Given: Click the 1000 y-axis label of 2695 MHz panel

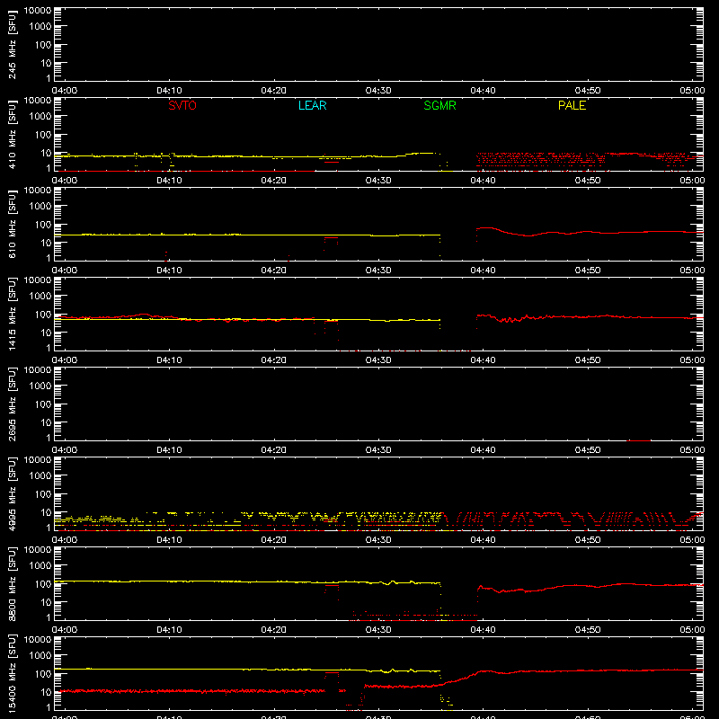Looking at the screenshot, I should coord(40,386).
